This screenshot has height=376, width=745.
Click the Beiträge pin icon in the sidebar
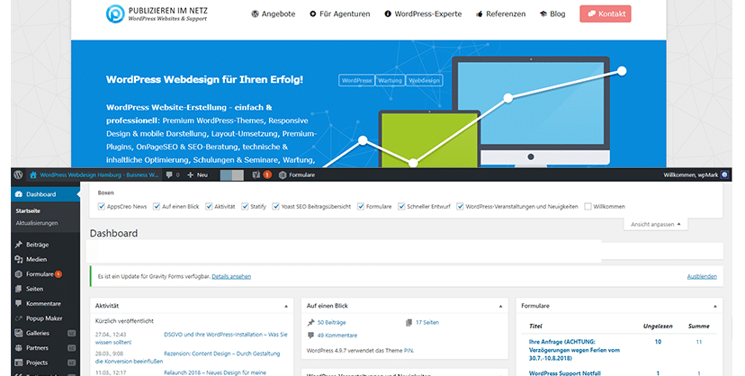pyautogui.click(x=19, y=245)
